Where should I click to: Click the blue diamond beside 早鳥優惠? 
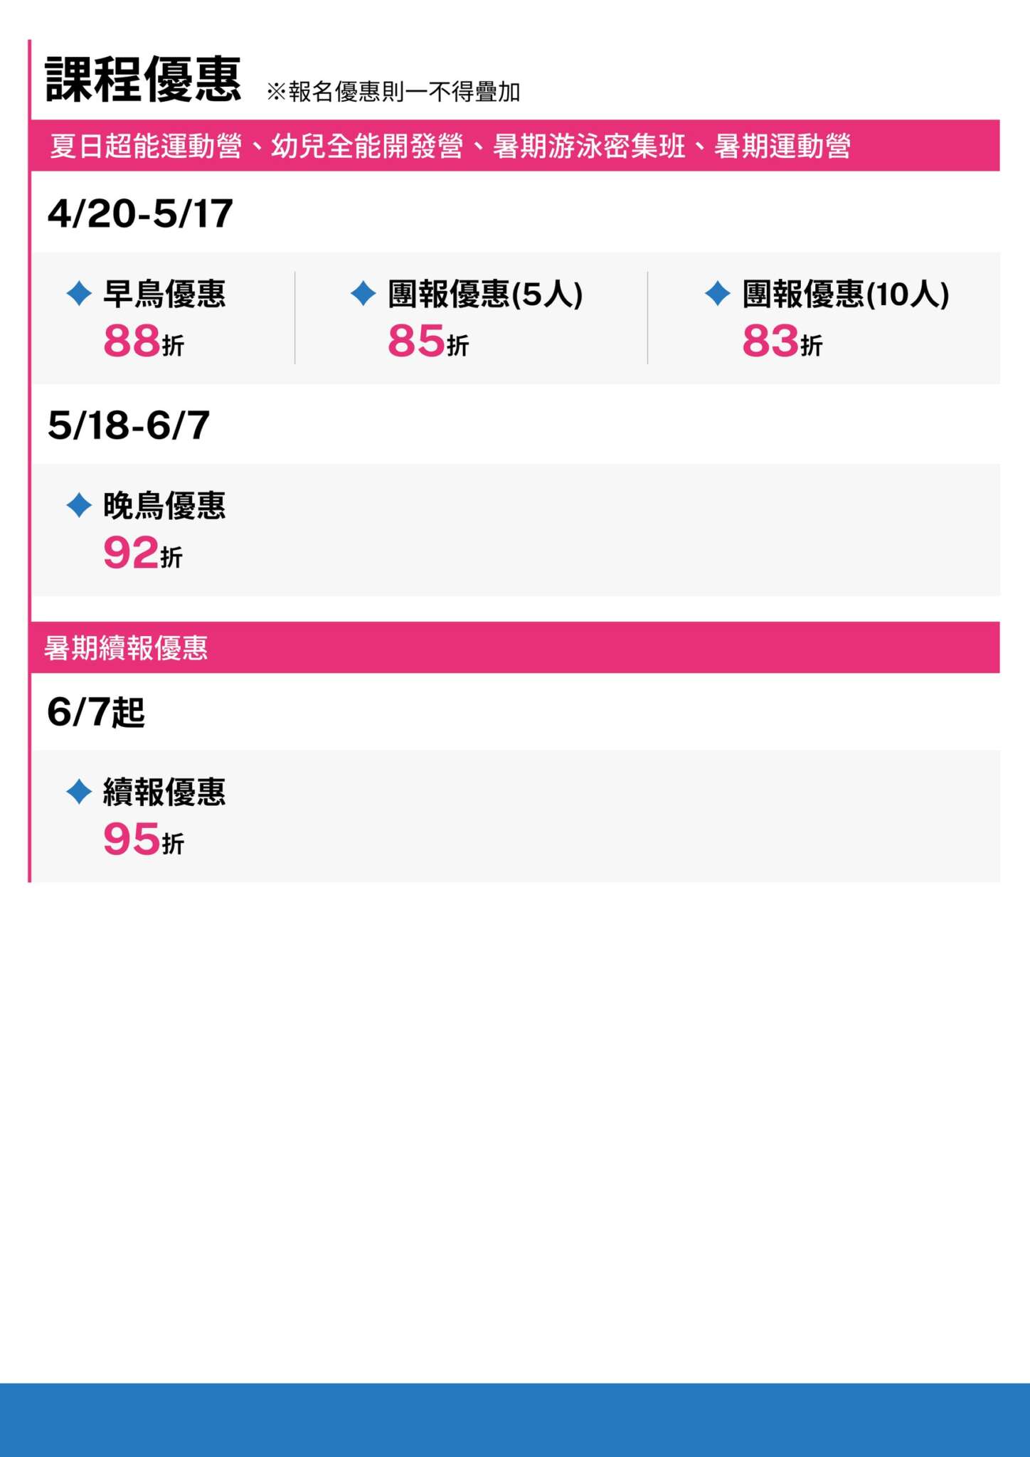point(79,293)
